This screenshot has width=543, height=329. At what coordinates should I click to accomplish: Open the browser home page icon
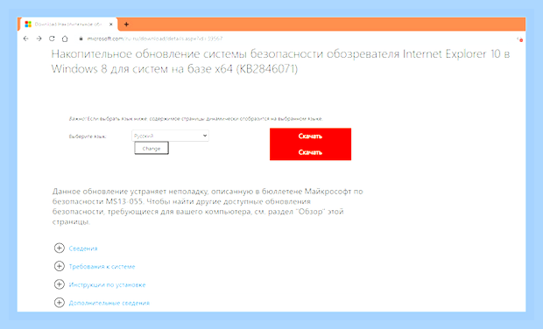(65, 38)
